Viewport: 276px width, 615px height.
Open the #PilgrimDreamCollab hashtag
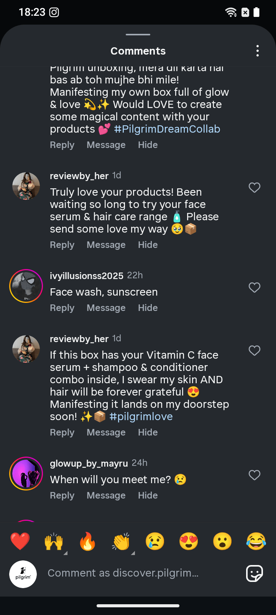click(x=167, y=129)
